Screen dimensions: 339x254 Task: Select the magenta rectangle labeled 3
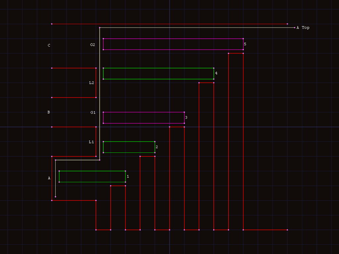pyautogui.click(x=144, y=118)
